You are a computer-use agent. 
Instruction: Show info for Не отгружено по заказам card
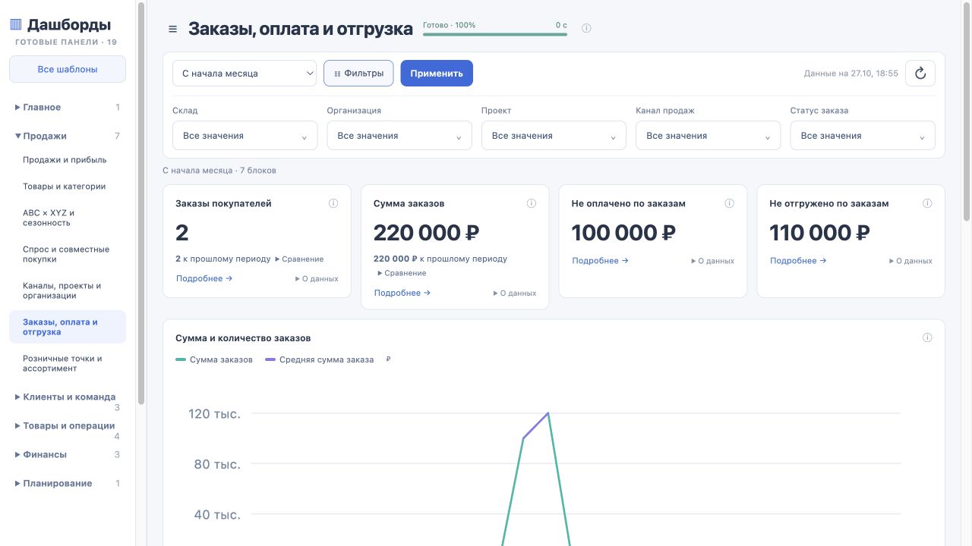click(927, 203)
